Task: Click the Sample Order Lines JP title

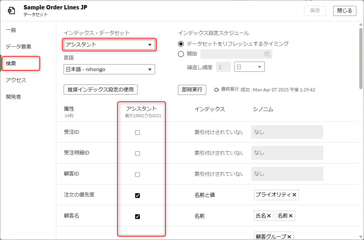Action: click(56, 7)
